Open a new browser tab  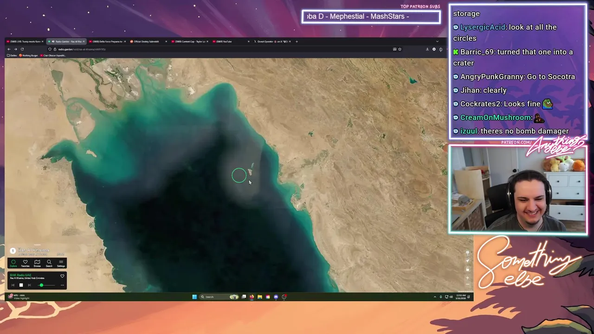[297, 41]
